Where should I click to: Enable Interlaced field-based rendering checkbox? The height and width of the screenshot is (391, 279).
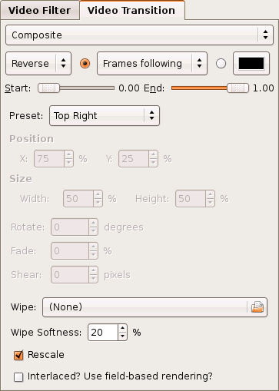click(18, 377)
